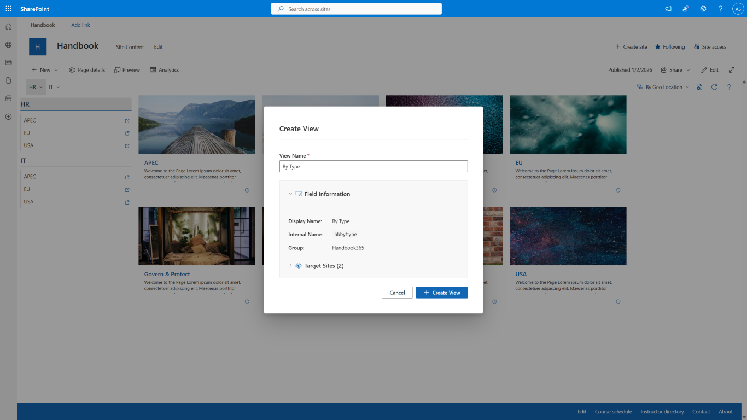Image resolution: width=747 pixels, height=420 pixels.
Task: Click the create-document icon beside the refresh icon
Action: pos(699,86)
